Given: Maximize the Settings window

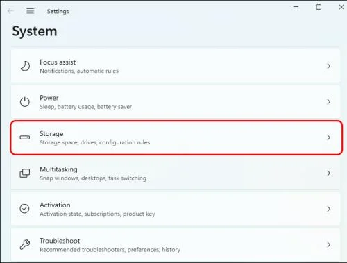Looking at the screenshot, I should coord(319,7).
